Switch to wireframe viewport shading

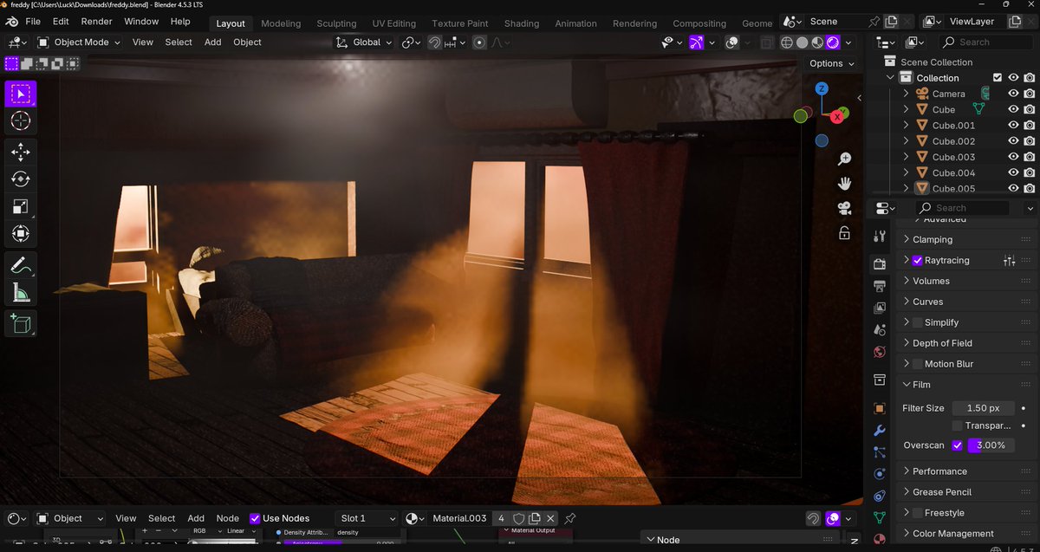[787, 42]
